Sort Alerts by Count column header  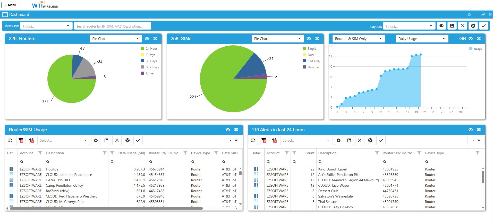point(309,153)
